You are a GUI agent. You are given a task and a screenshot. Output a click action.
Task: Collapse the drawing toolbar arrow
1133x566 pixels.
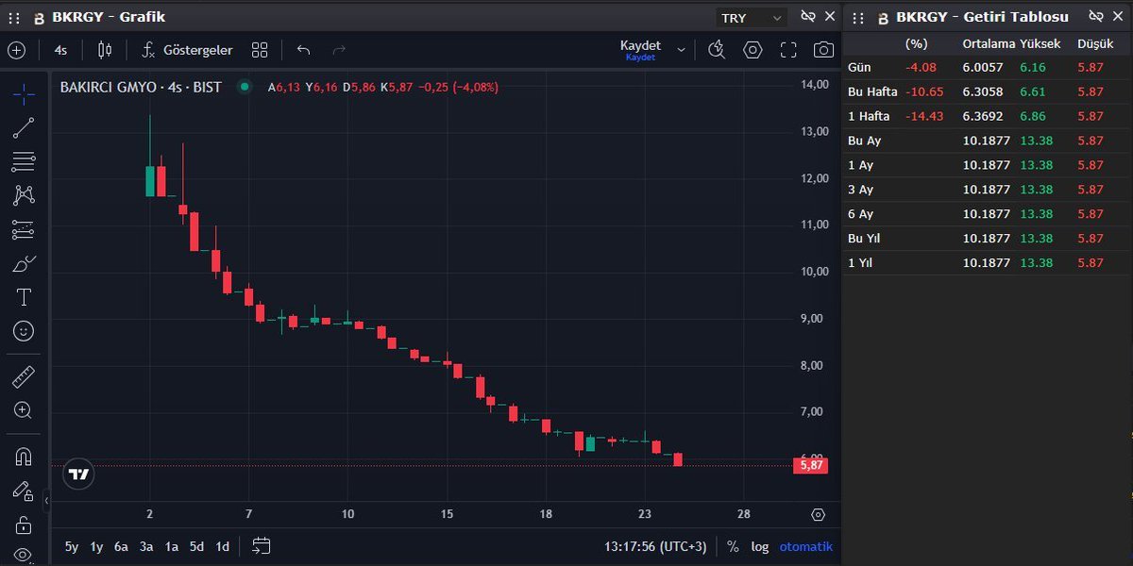(x=47, y=501)
